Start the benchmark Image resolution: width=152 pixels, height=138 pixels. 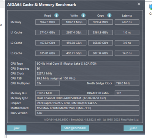[75, 128]
